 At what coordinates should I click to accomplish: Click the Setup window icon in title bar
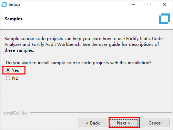[4, 4]
